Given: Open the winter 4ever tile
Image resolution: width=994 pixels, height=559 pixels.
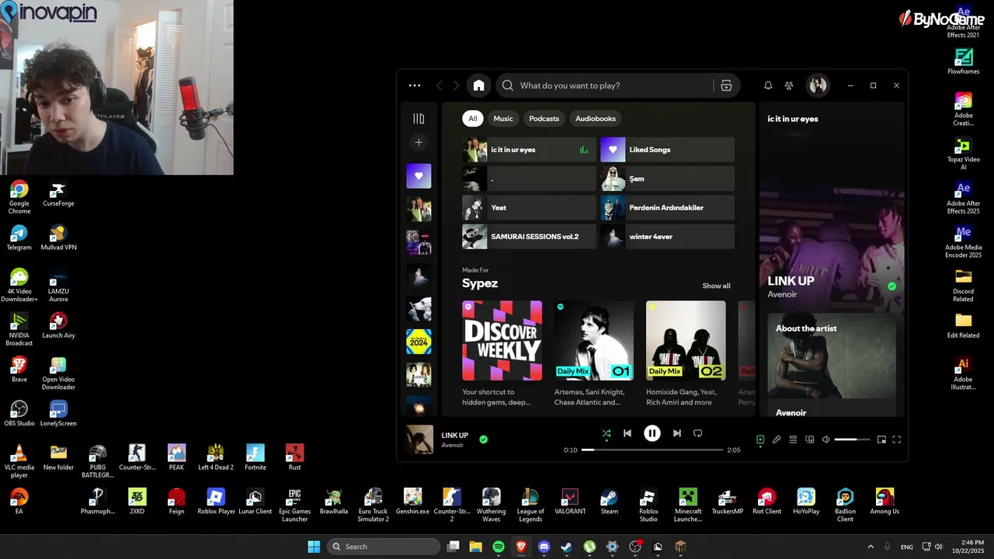Looking at the screenshot, I should pyautogui.click(x=667, y=237).
